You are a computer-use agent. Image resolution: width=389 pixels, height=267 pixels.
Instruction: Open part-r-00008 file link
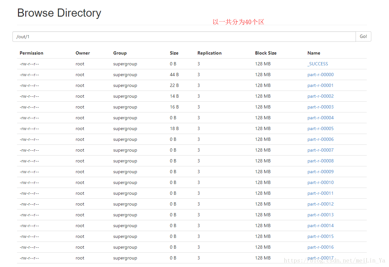[x=320, y=161]
